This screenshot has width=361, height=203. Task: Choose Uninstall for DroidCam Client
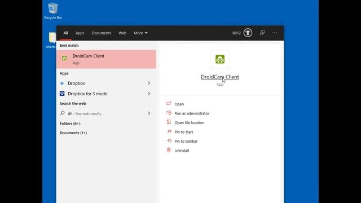tap(182, 151)
